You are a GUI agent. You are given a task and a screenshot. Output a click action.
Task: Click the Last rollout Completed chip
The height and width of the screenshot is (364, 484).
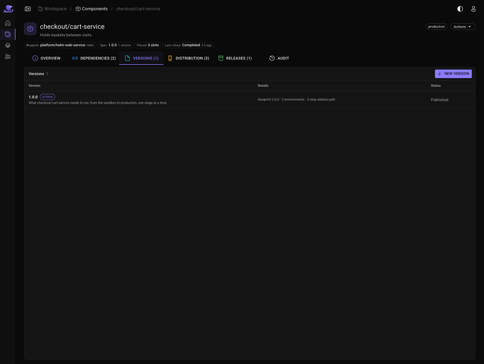pyautogui.click(x=188, y=45)
